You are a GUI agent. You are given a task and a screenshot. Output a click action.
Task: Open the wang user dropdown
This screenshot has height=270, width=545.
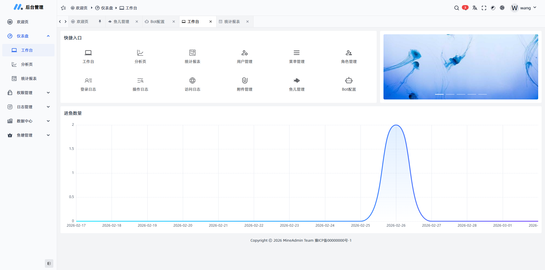pos(524,8)
